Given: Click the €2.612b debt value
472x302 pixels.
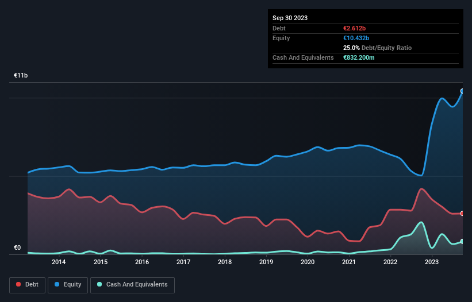Looking at the screenshot, I should [x=354, y=28].
